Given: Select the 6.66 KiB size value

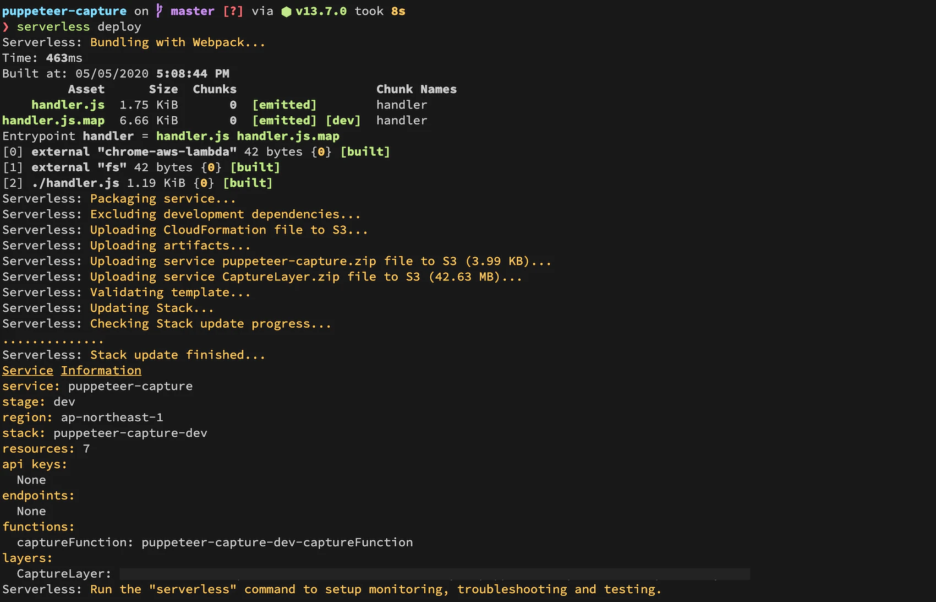Looking at the screenshot, I should (x=149, y=121).
